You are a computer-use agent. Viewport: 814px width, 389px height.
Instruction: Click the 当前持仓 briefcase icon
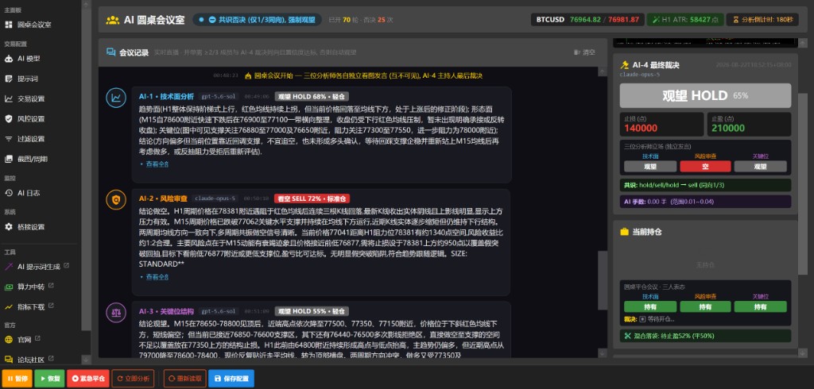[625, 232]
